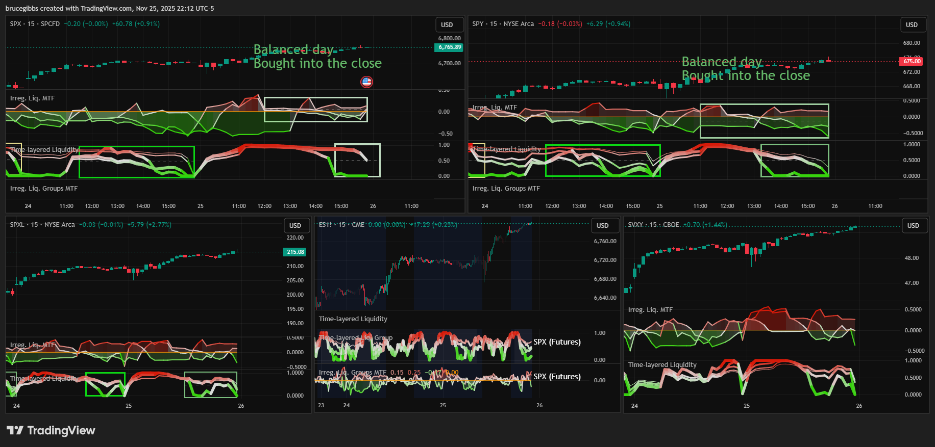Click the 215.08 price label on SPXL
The height and width of the screenshot is (447, 935).
tap(295, 252)
